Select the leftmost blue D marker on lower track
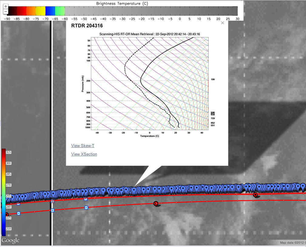This screenshot has height=247, width=306. (x=18, y=214)
